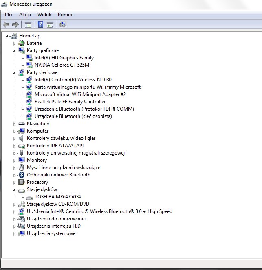Collapse the Stacje dysków category
Image resolution: width=262 pixels, height=270 pixels.
pyautogui.click(x=14, y=190)
